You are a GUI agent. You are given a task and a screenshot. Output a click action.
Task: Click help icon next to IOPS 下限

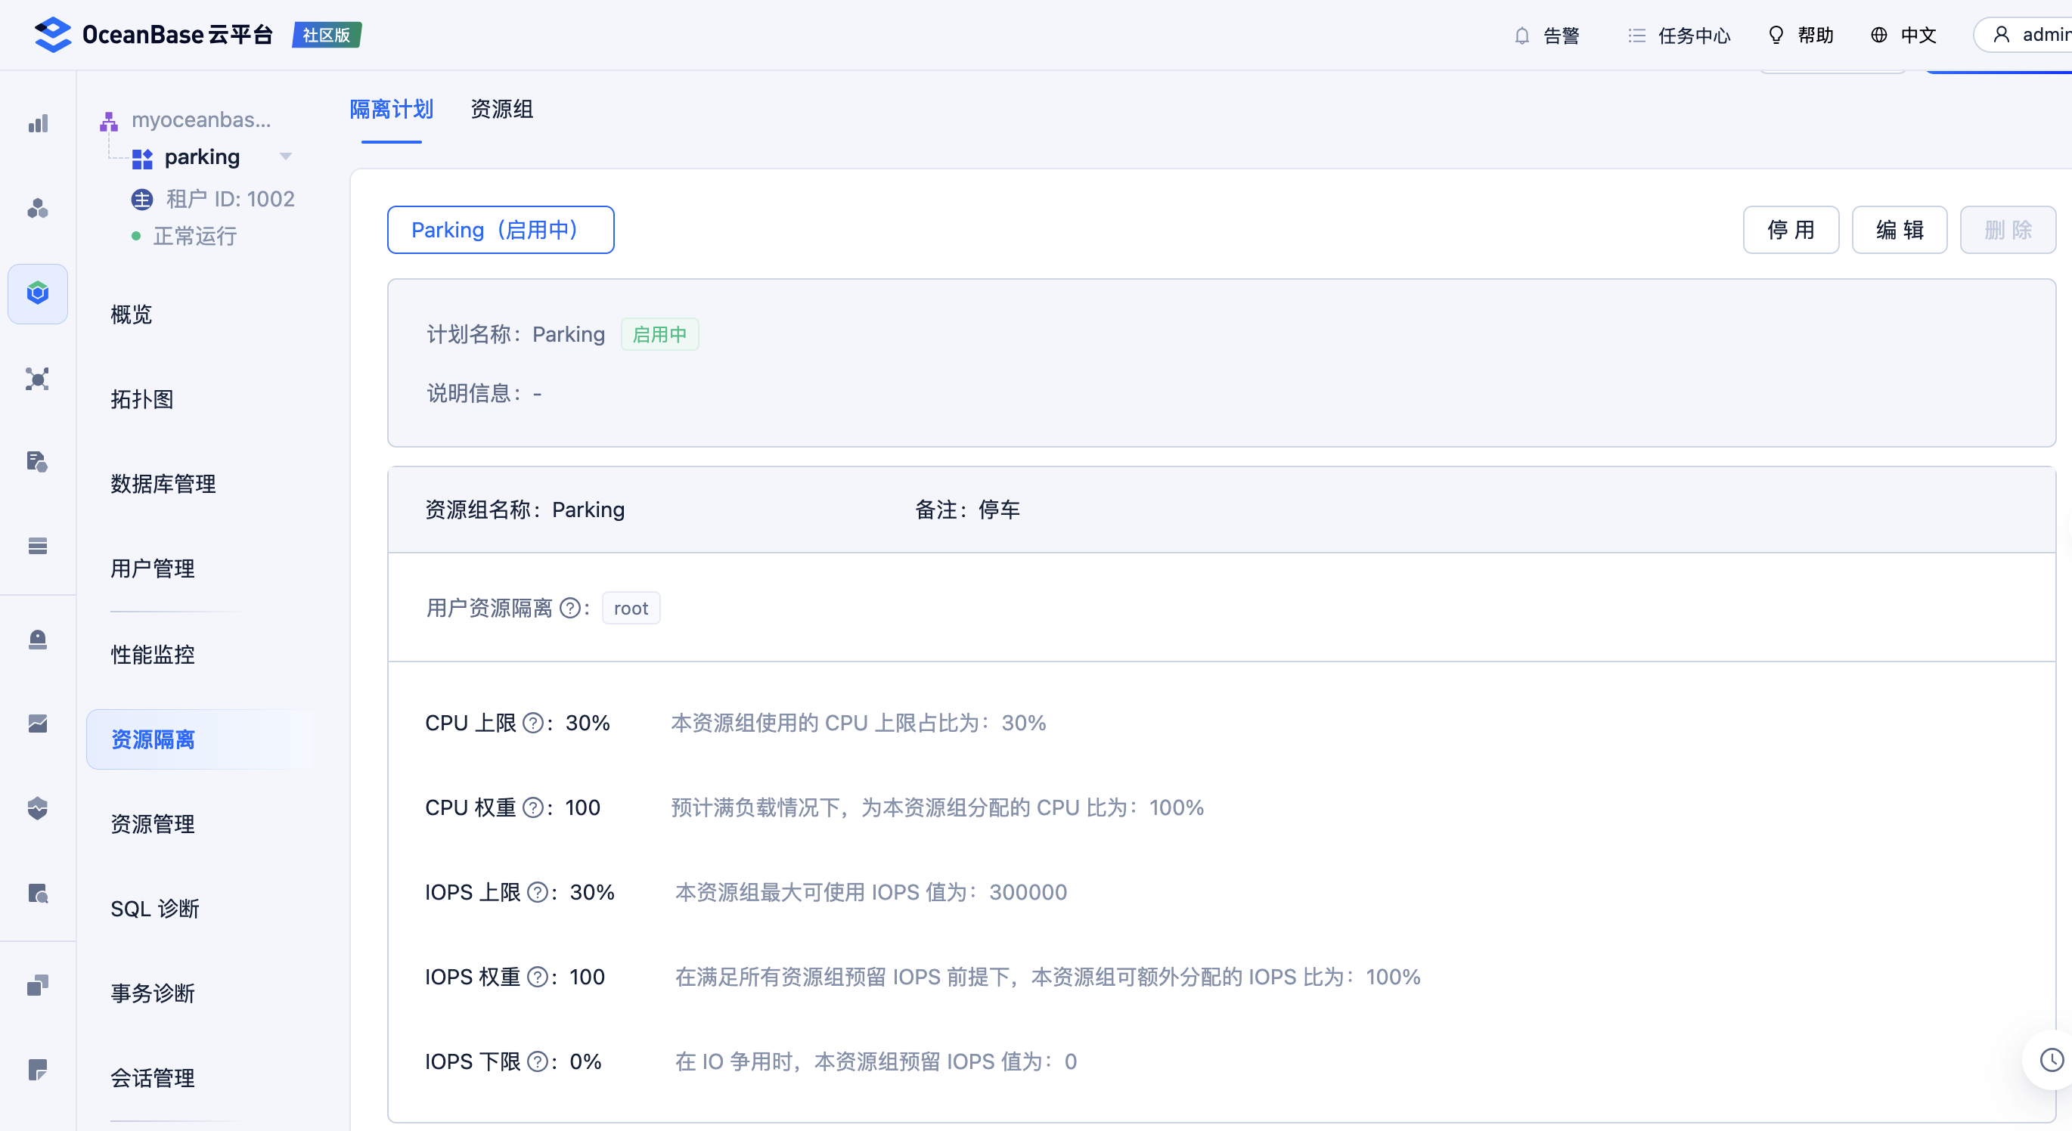coord(538,1061)
